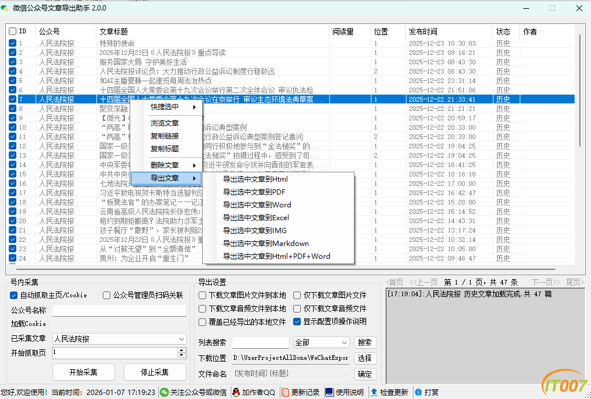The height and width of the screenshot is (399, 591).
Task: Enable 下载文章图片文件到本地 checkbox
Action: pos(203,296)
